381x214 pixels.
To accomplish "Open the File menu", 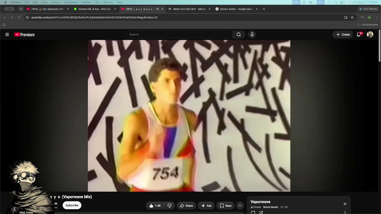I will (x=27, y=2).
